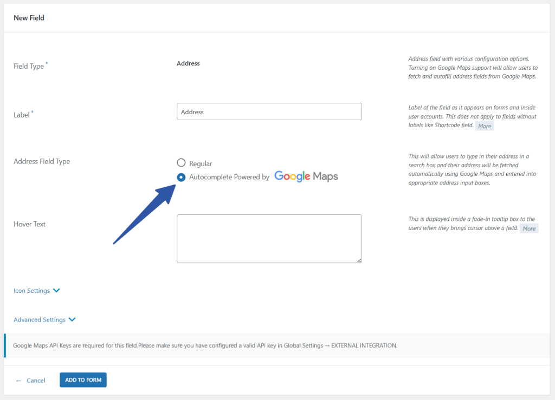This screenshot has width=555, height=400.
Task: Click the resize grip on Hover Text textarea
Action: click(x=359, y=260)
